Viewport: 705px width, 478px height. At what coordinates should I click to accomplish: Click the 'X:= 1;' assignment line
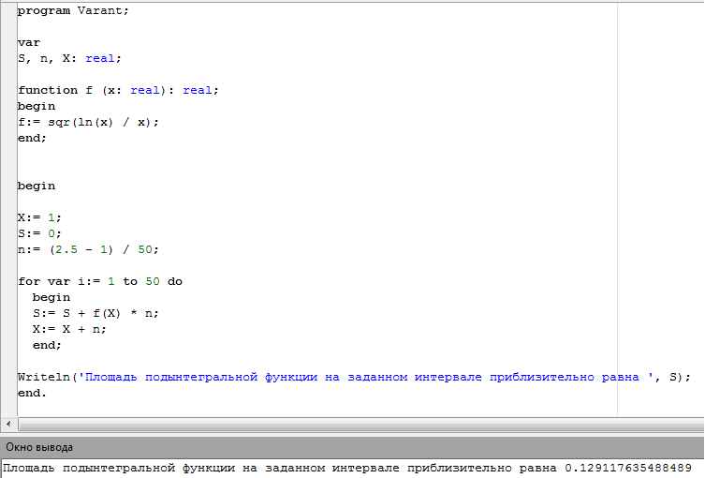39,217
